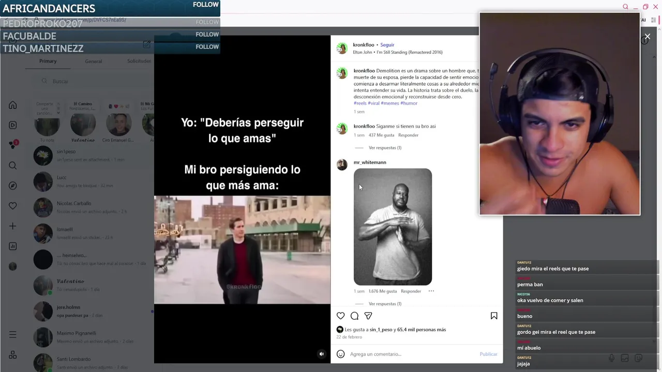Screen dimensions: 662x372
Task: Open Explore compass icon in the sidebar
Action: tap(13, 186)
